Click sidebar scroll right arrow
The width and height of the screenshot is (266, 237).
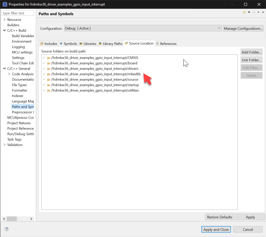[x=31, y=219]
